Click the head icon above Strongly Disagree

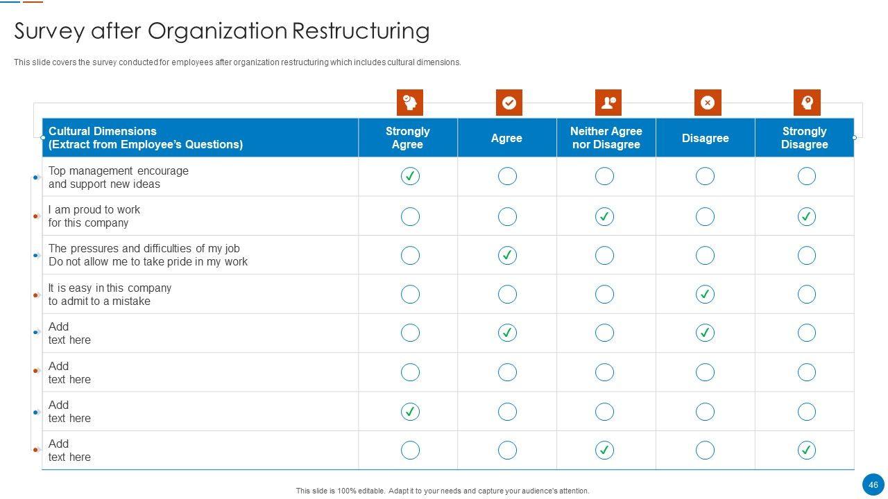pos(807,103)
